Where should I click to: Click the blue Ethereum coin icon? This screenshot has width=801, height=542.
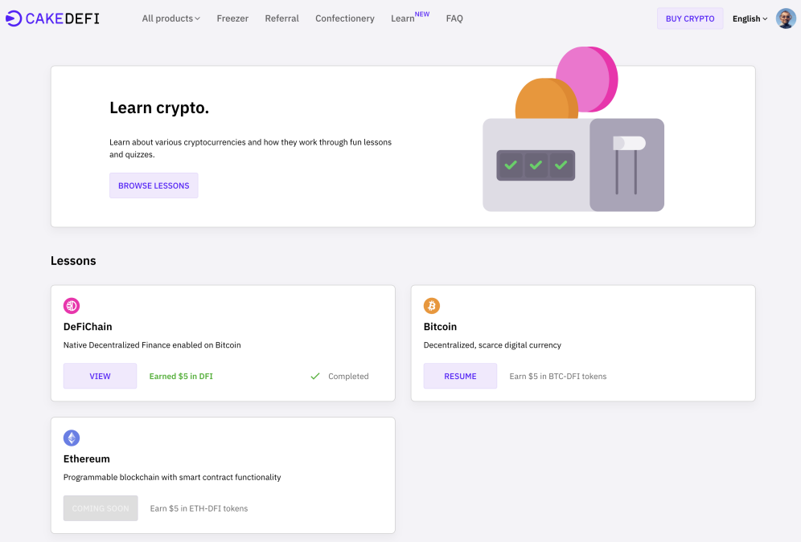coord(72,438)
